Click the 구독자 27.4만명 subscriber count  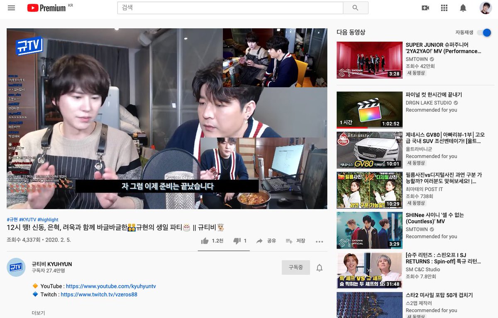pyautogui.click(x=49, y=271)
